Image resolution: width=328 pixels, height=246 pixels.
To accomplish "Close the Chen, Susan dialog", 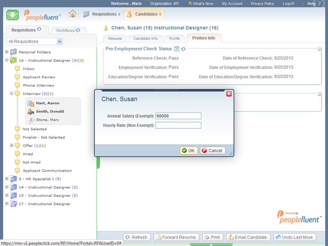I will coord(229,94).
